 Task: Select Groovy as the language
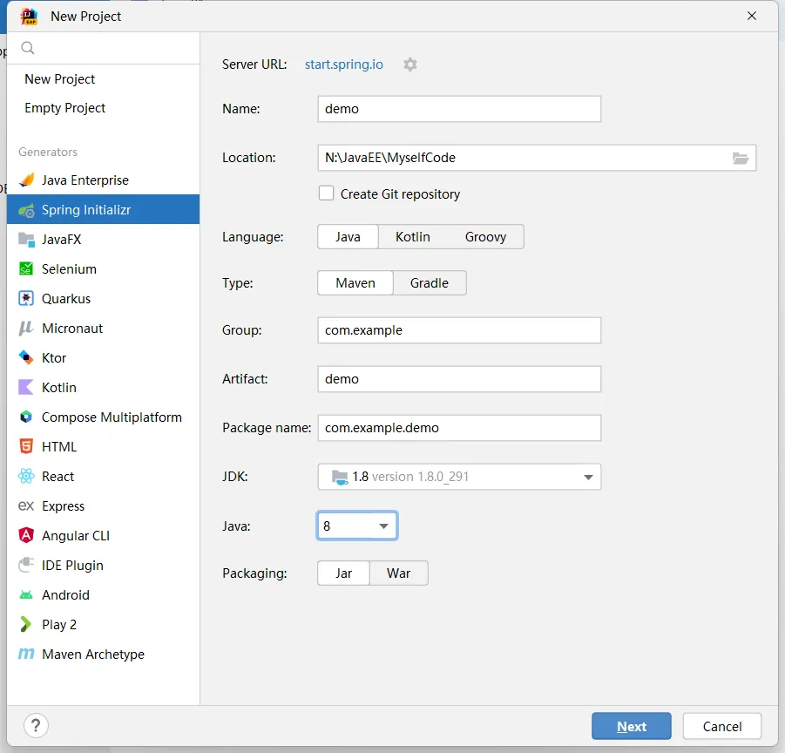(485, 237)
